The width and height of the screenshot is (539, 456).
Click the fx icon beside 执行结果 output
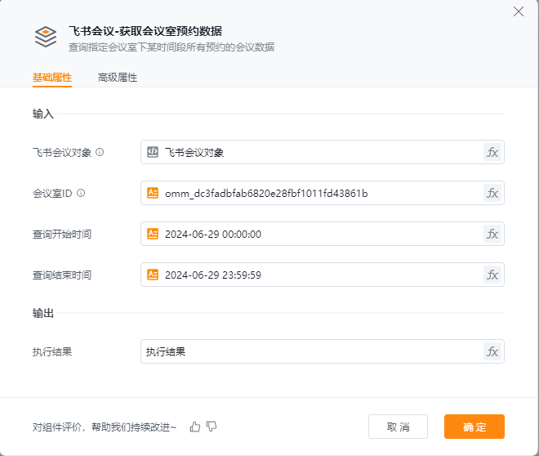tap(492, 351)
